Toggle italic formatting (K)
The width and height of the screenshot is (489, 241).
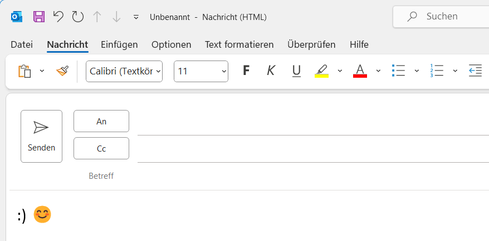click(271, 71)
